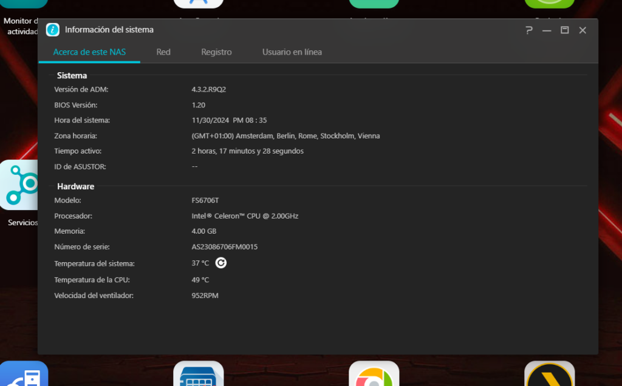The image size is (622, 386).
Task: Click the Hora del sistema label
Action: (82, 120)
